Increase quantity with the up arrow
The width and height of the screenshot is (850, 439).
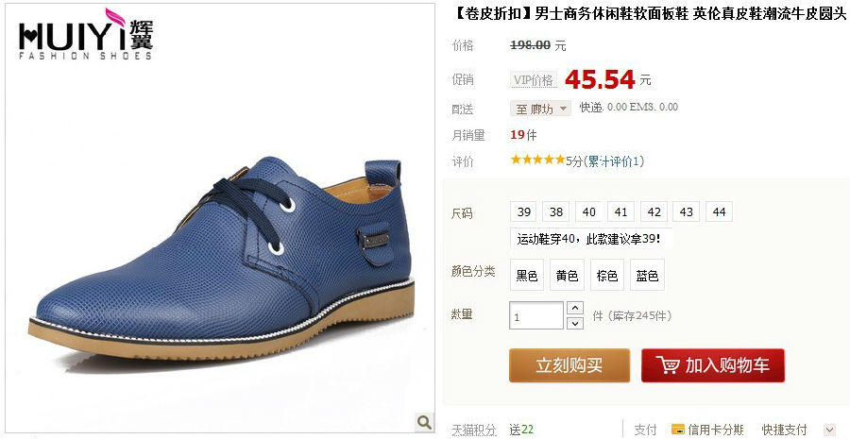click(x=574, y=309)
